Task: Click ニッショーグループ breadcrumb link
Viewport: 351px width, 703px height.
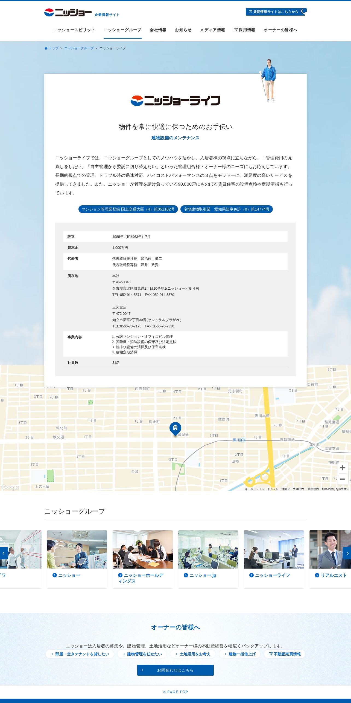Action: click(x=79, y=48)
